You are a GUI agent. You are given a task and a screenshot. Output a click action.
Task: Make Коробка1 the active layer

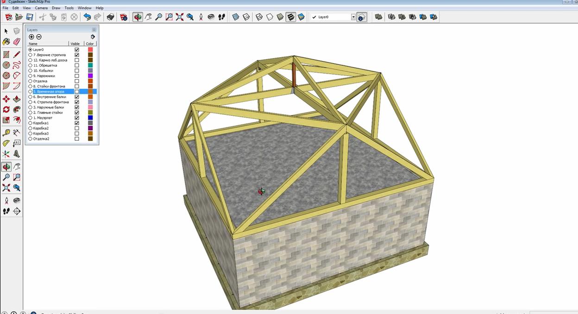click(31, 123)
